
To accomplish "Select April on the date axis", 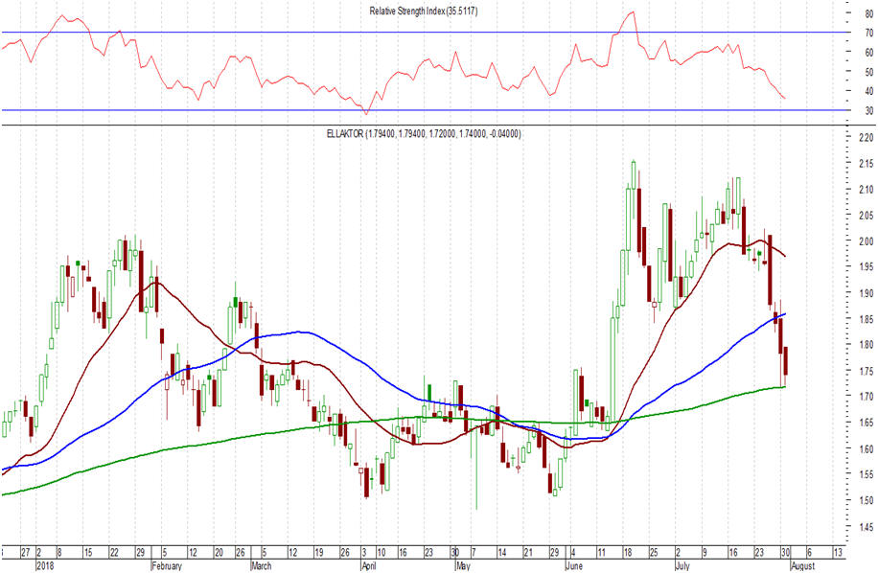I will pyautogui.click(x=367, y=566).
